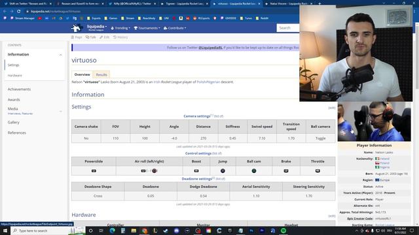Click the Jump controller button icon
Viewport: 419px width, 235px height.
223,171
